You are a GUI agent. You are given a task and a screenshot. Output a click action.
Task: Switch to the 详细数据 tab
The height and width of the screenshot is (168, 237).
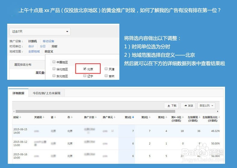[x=18, y=93]
